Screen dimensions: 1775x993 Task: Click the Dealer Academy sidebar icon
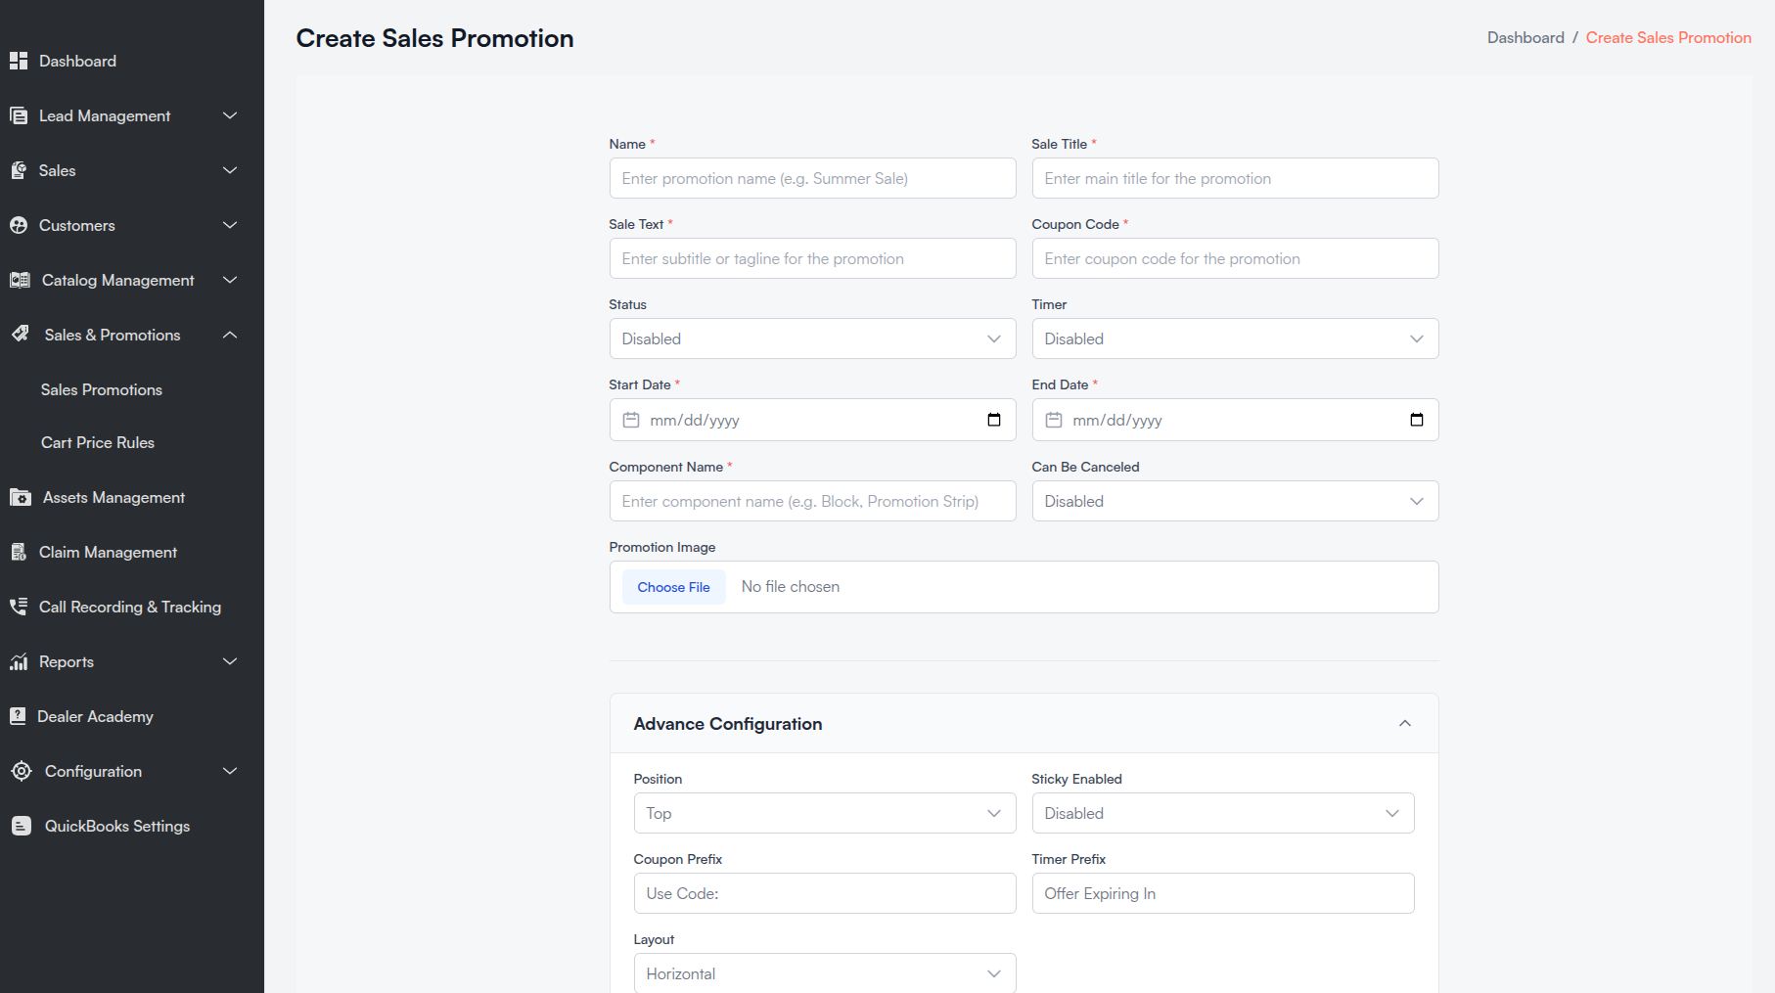pos(18,716)
